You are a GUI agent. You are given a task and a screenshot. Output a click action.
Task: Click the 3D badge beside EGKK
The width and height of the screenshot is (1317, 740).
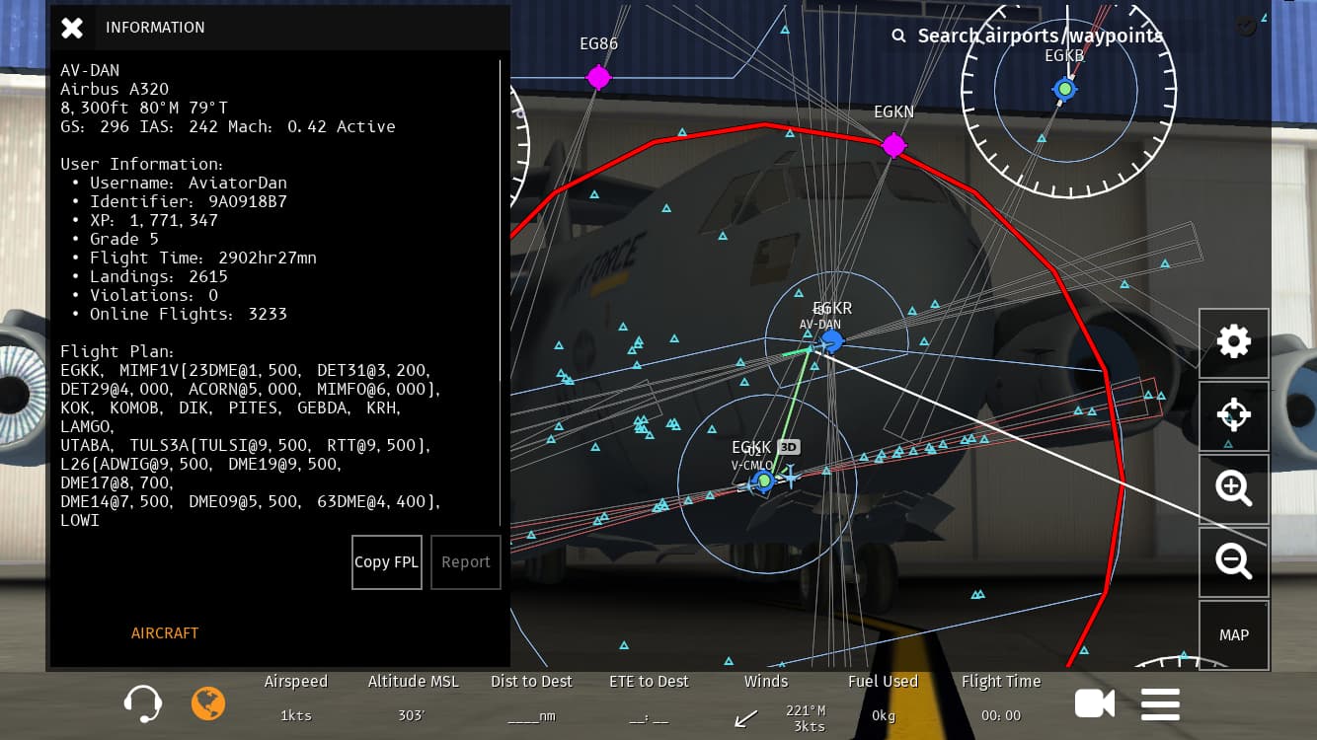[788, 447]
